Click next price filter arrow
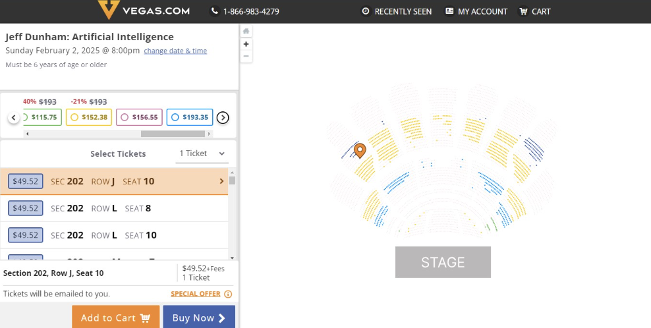 point(223,117)
